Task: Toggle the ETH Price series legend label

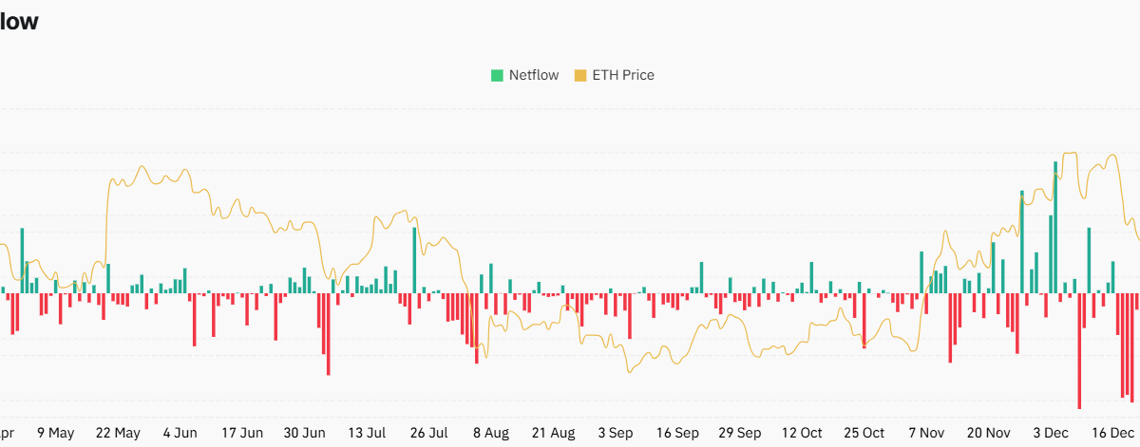Action: point(623,75)
